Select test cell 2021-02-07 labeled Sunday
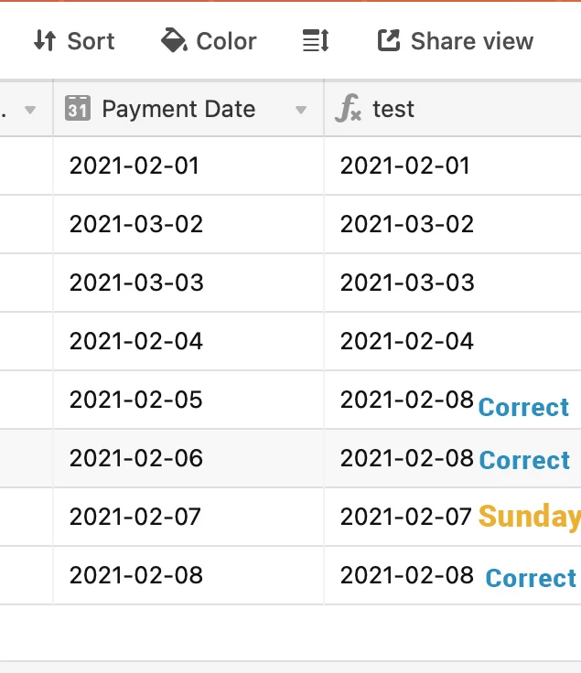This screenshot has height=673, width=581. tap(453, 517)
